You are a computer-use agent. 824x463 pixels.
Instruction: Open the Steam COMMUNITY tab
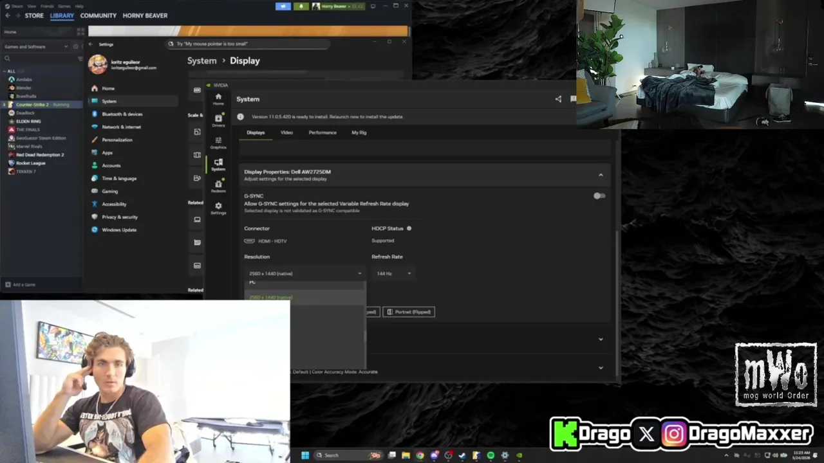[x=98, y=15]
